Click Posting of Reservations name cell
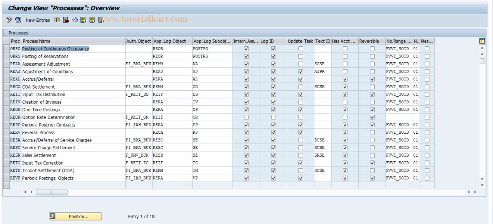This screenshot has height=224, width=493. pos(74,56)
